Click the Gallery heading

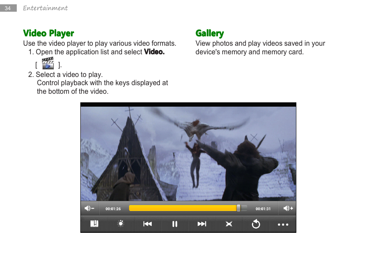point(210,34)
